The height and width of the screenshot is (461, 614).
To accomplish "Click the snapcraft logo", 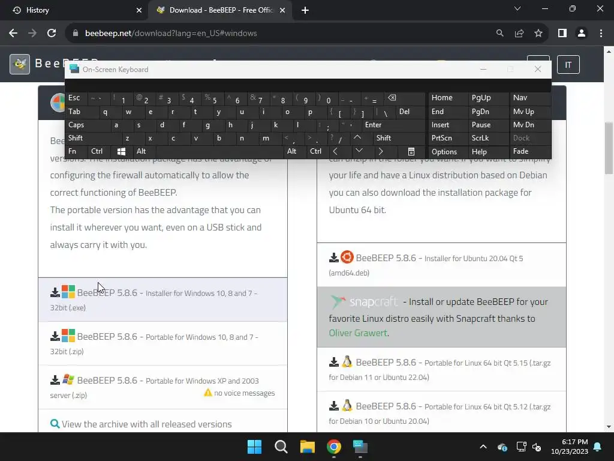I will 364,302.
